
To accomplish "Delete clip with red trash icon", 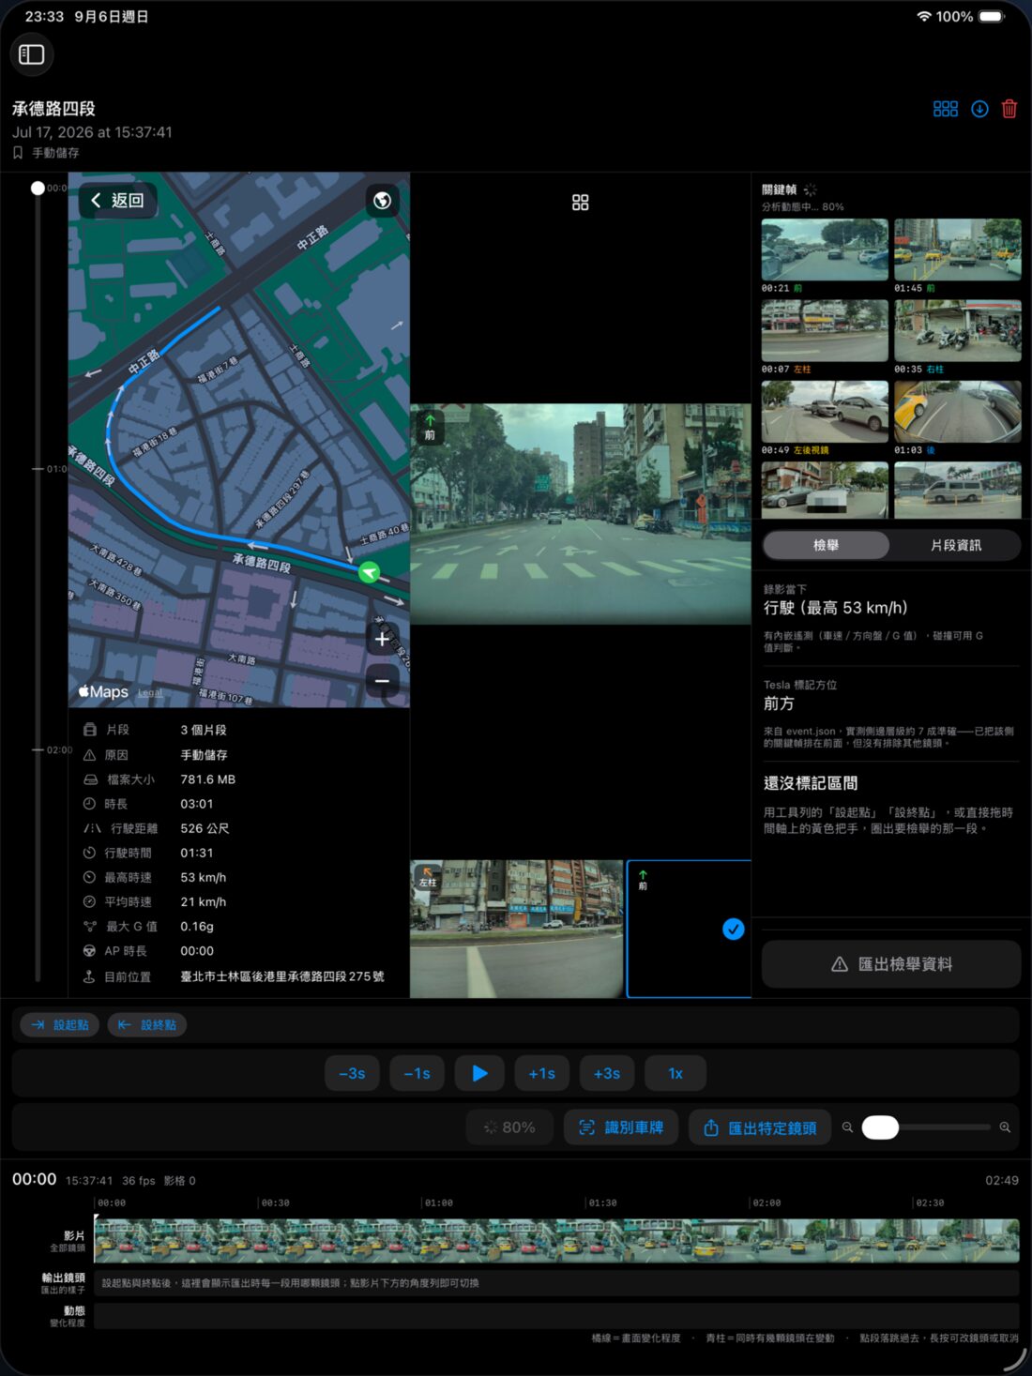I will 1009,109.
